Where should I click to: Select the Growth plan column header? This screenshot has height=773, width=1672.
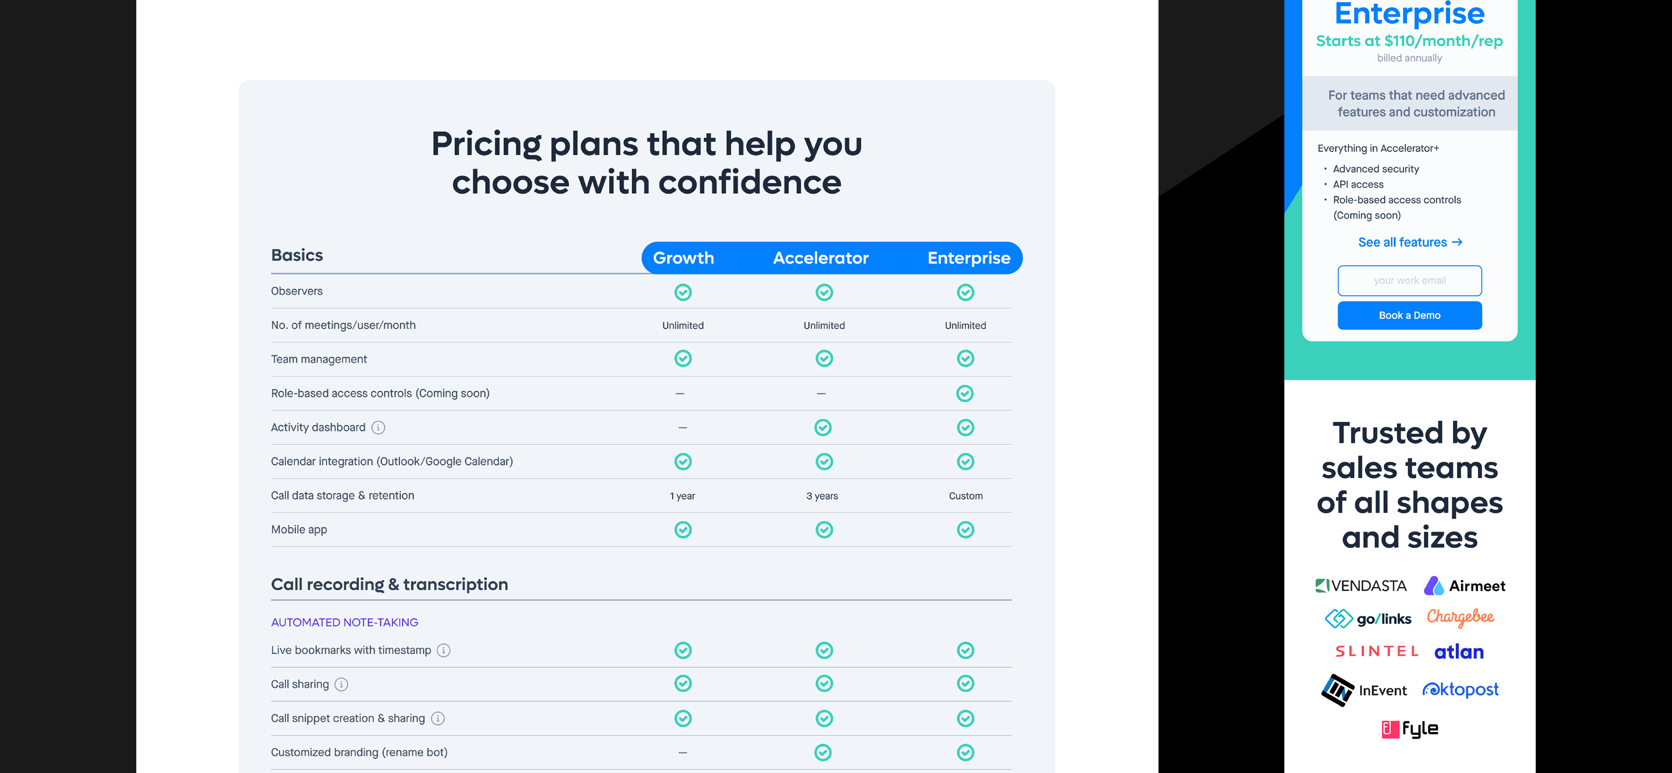click(x=683, y=258)
